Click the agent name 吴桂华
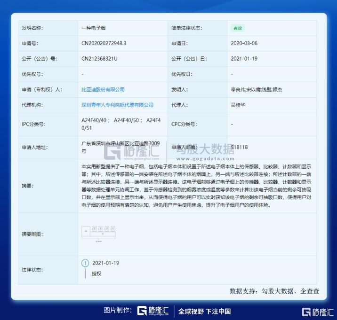Viewport: 337px width, 320px height. 238,105
